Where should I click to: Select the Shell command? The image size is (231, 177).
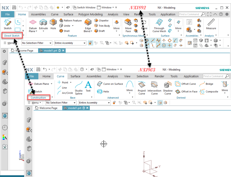64,31
